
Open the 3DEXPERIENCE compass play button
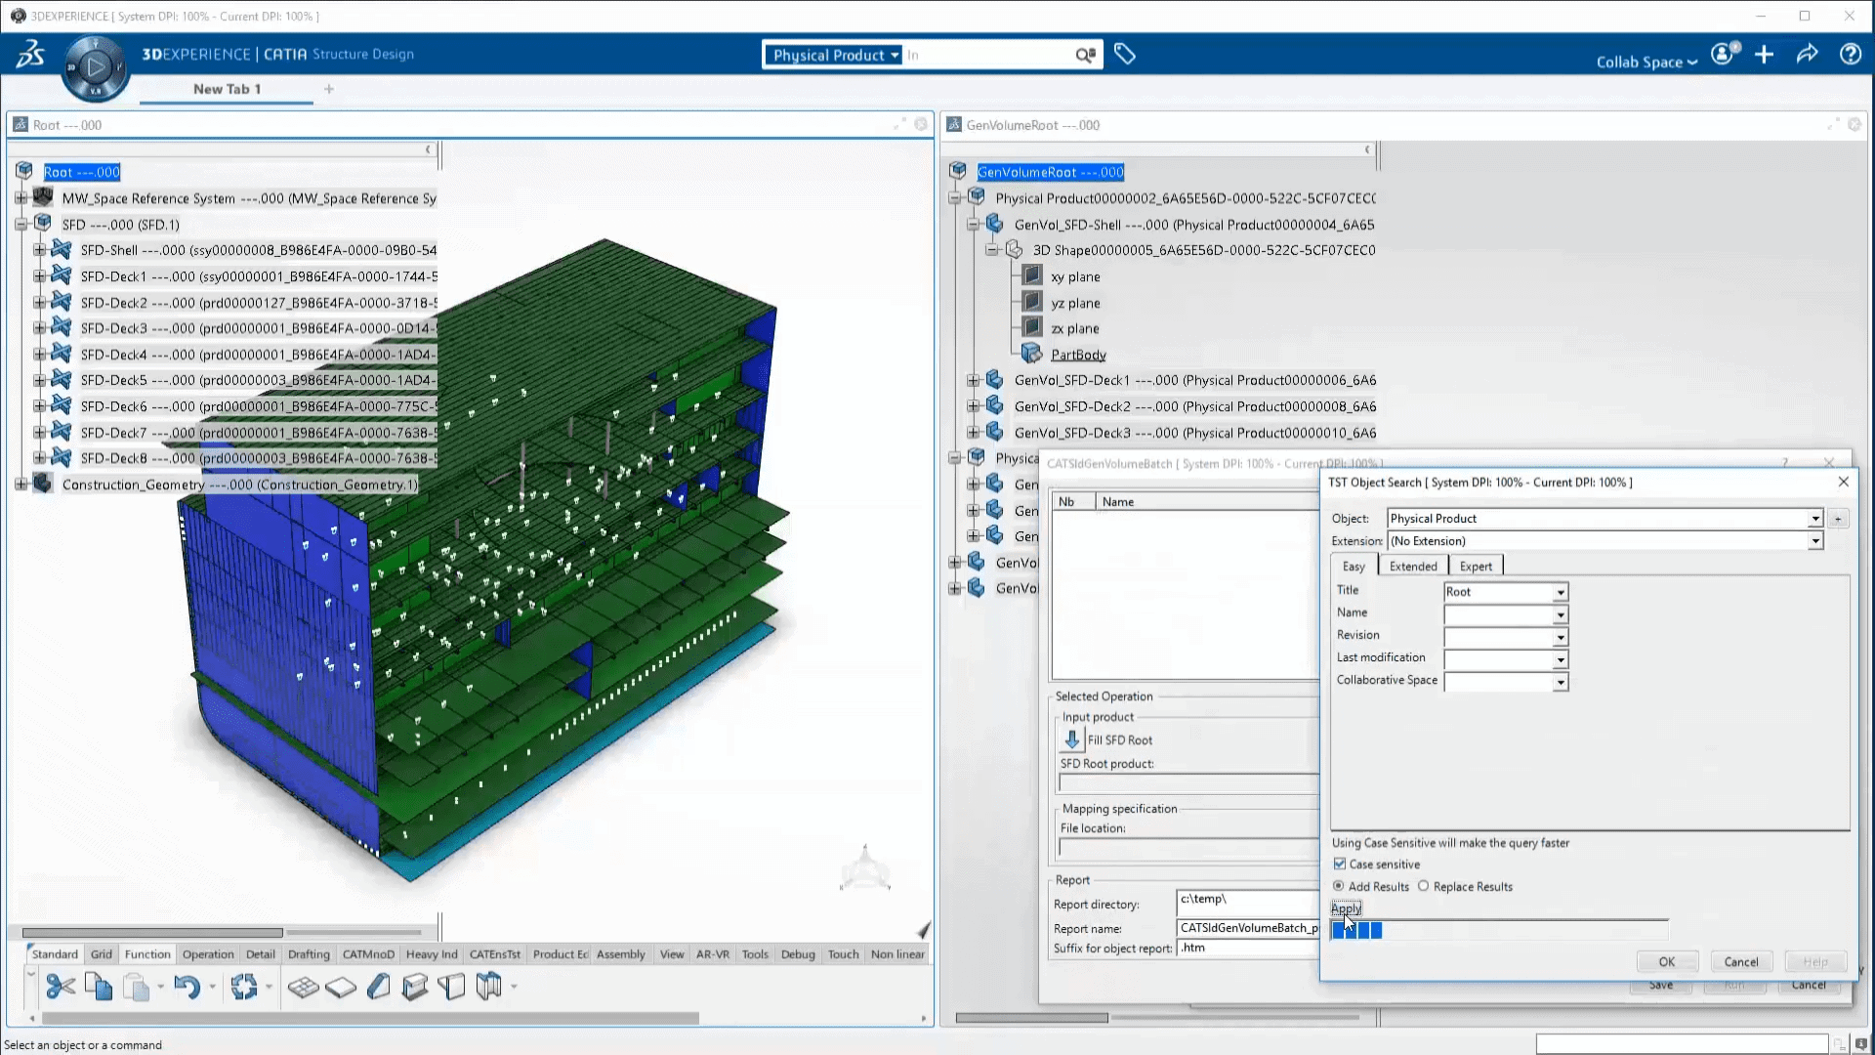pyautogui.click(x=95, y=67)
